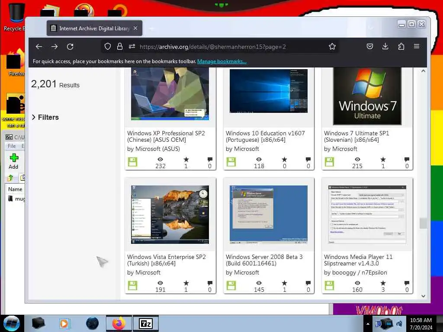Go forward using the browser forward arrow

point(55,47)
